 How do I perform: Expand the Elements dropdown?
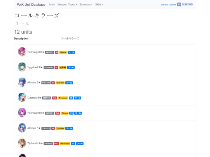tap(86, 5)
